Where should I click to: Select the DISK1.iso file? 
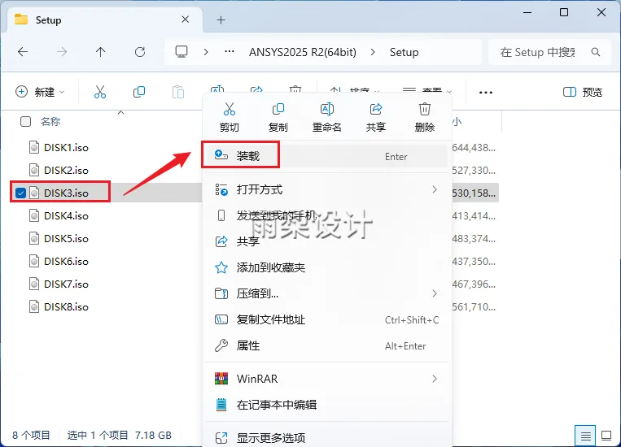click(66, 148)
